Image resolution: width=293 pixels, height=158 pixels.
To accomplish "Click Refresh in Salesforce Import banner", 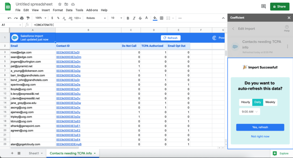I will point(171,38).
